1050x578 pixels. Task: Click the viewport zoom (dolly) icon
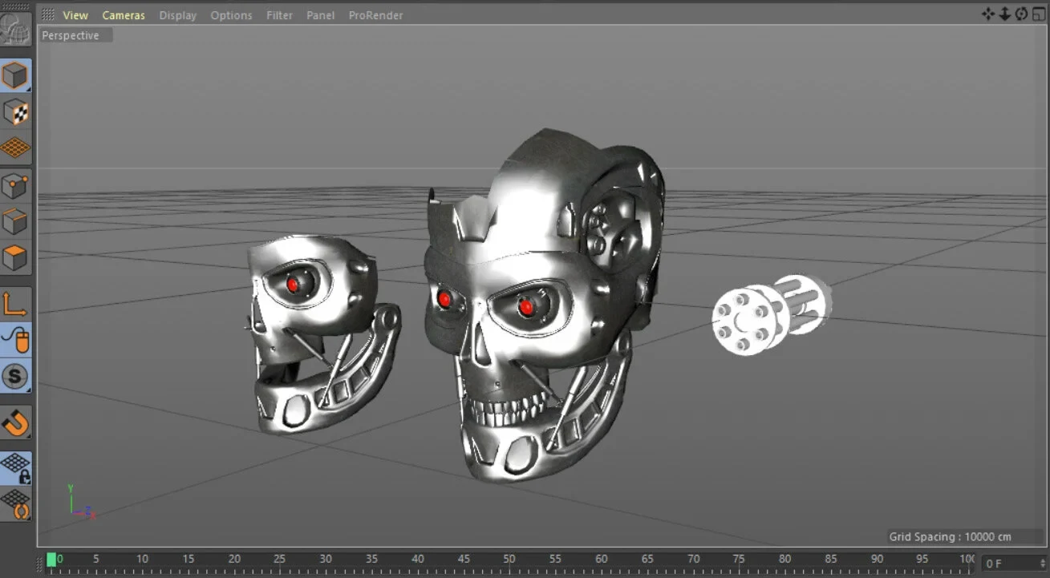[1004, 14]
